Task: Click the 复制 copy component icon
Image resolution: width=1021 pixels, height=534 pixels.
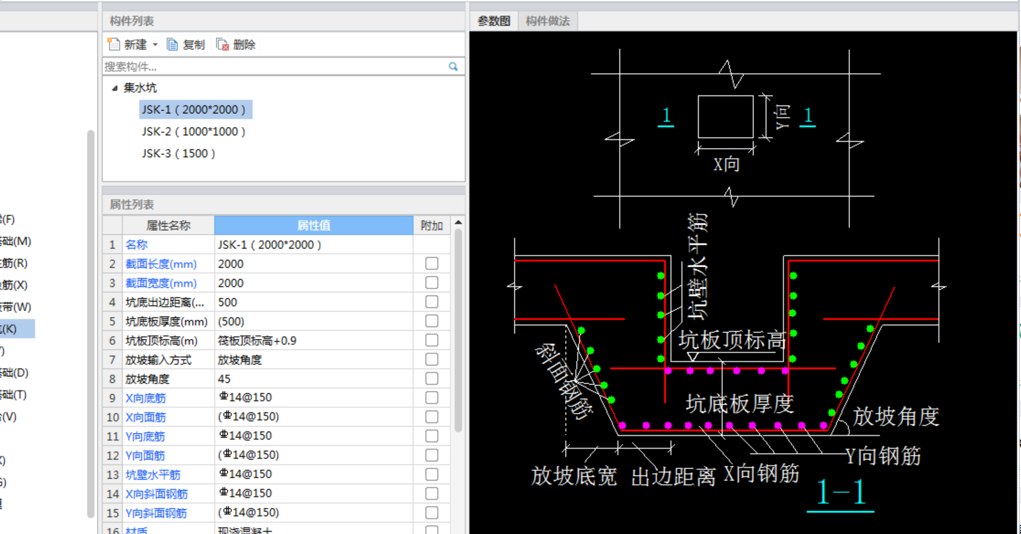Action: click(x=173, y=44)
